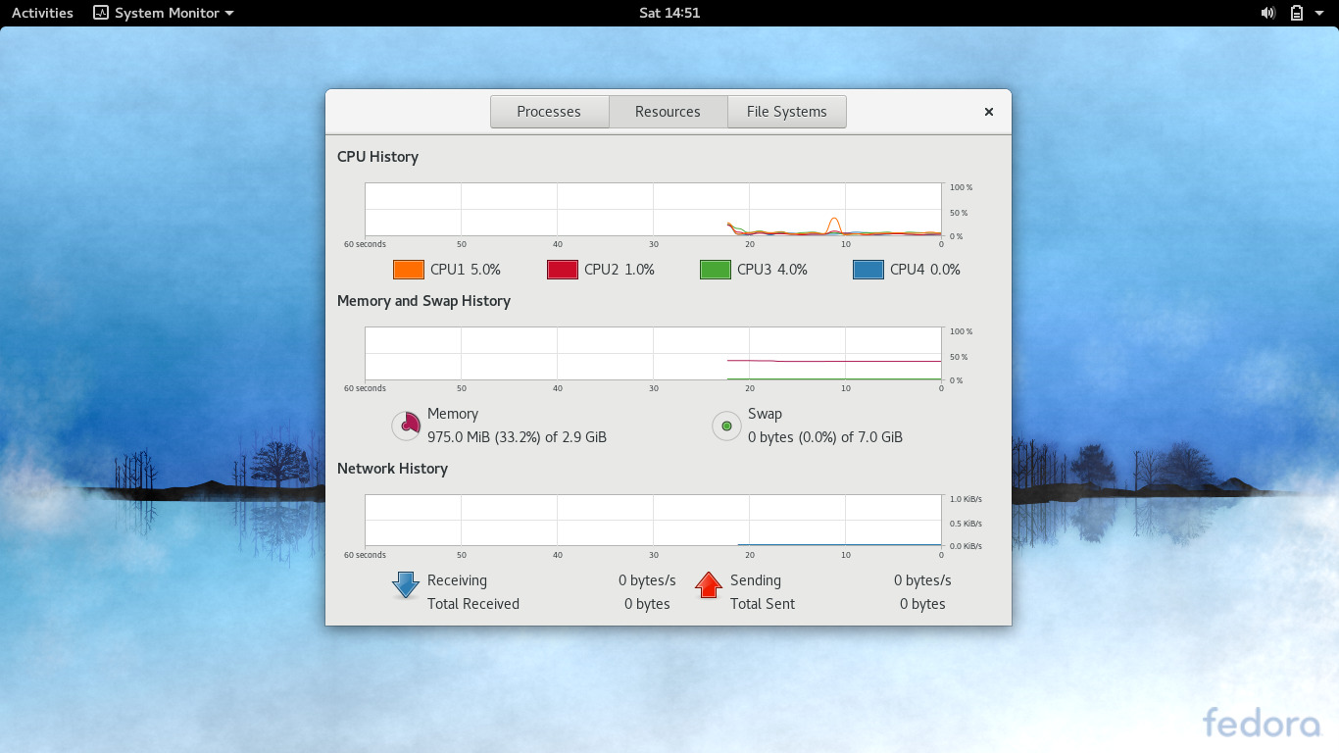The height and width of the screenshot is (753, 1339).
Task: Click the CPU History graph area
Action: pyautogui.click(x=653, y=210)
